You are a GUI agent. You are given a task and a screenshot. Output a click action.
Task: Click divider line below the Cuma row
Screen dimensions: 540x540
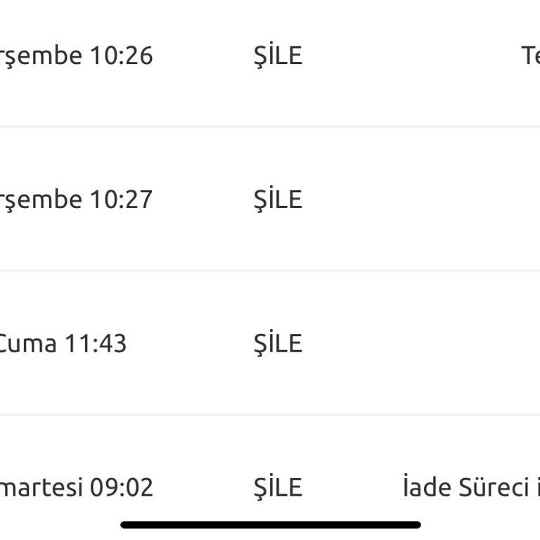tap(270, 415)
